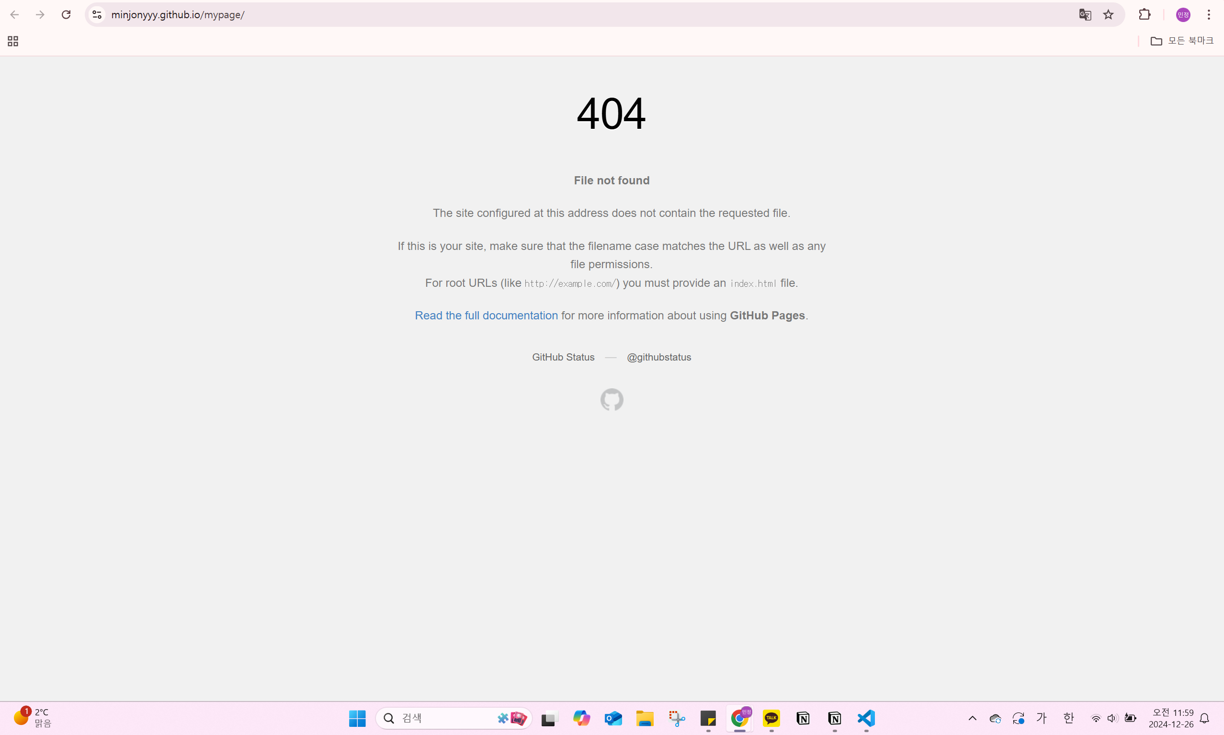The height and width of the screenshot is (735, 1224).
Task: Click the GitHub Octocat logo
Action: pos(612,399)
